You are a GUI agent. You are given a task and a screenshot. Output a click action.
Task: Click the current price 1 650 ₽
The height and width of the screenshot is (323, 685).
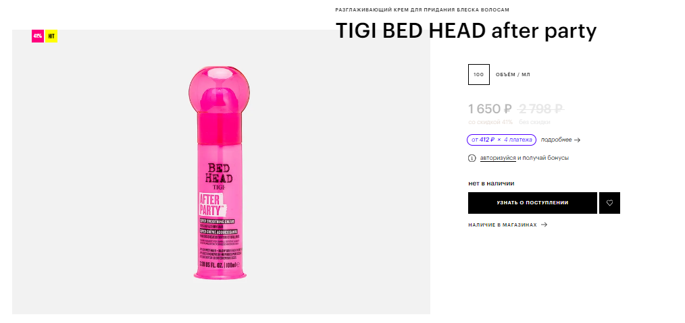[490, 109]
